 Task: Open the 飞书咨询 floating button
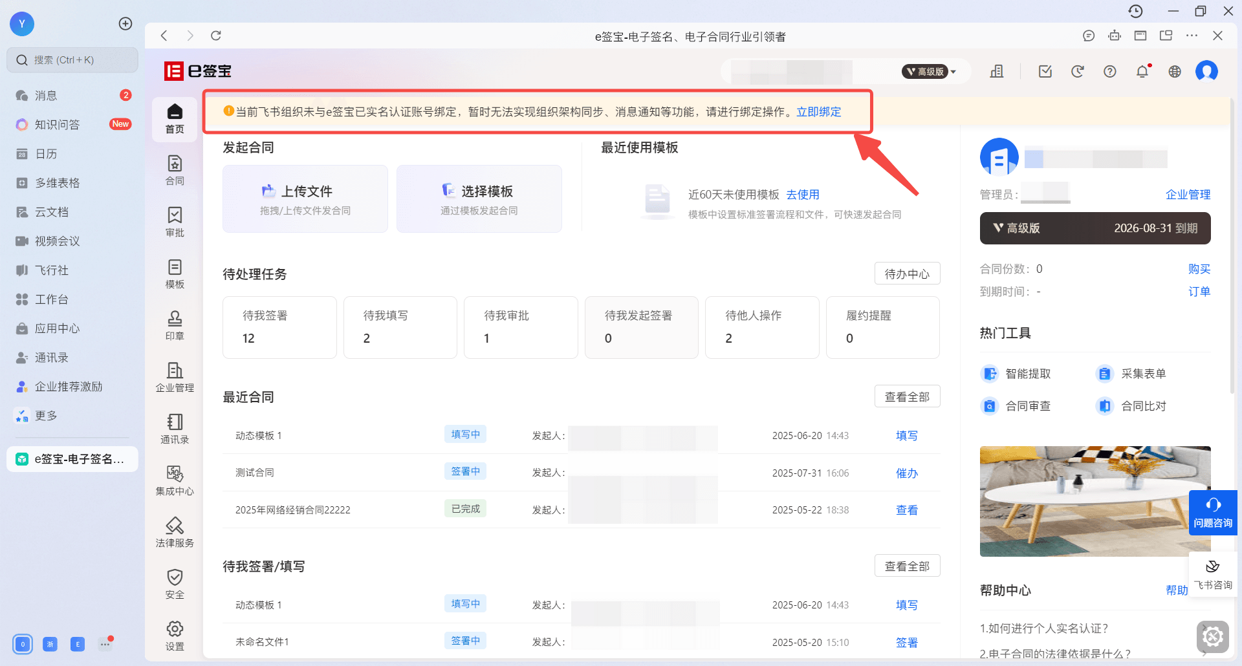[1213, 575]
